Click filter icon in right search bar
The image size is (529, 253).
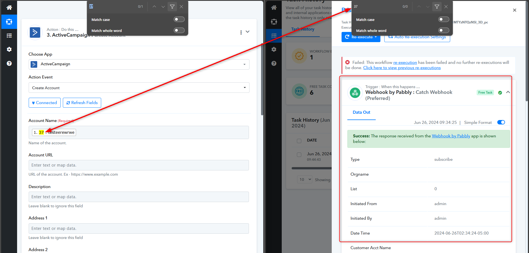pos(437,7)
